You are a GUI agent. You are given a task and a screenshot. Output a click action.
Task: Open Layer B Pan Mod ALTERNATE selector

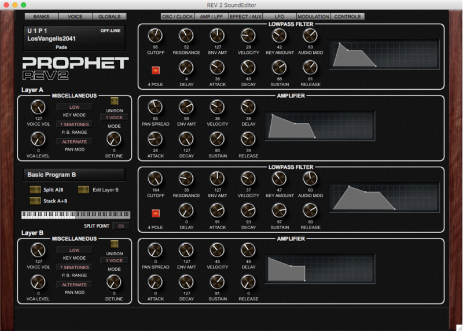pos(75,285)
